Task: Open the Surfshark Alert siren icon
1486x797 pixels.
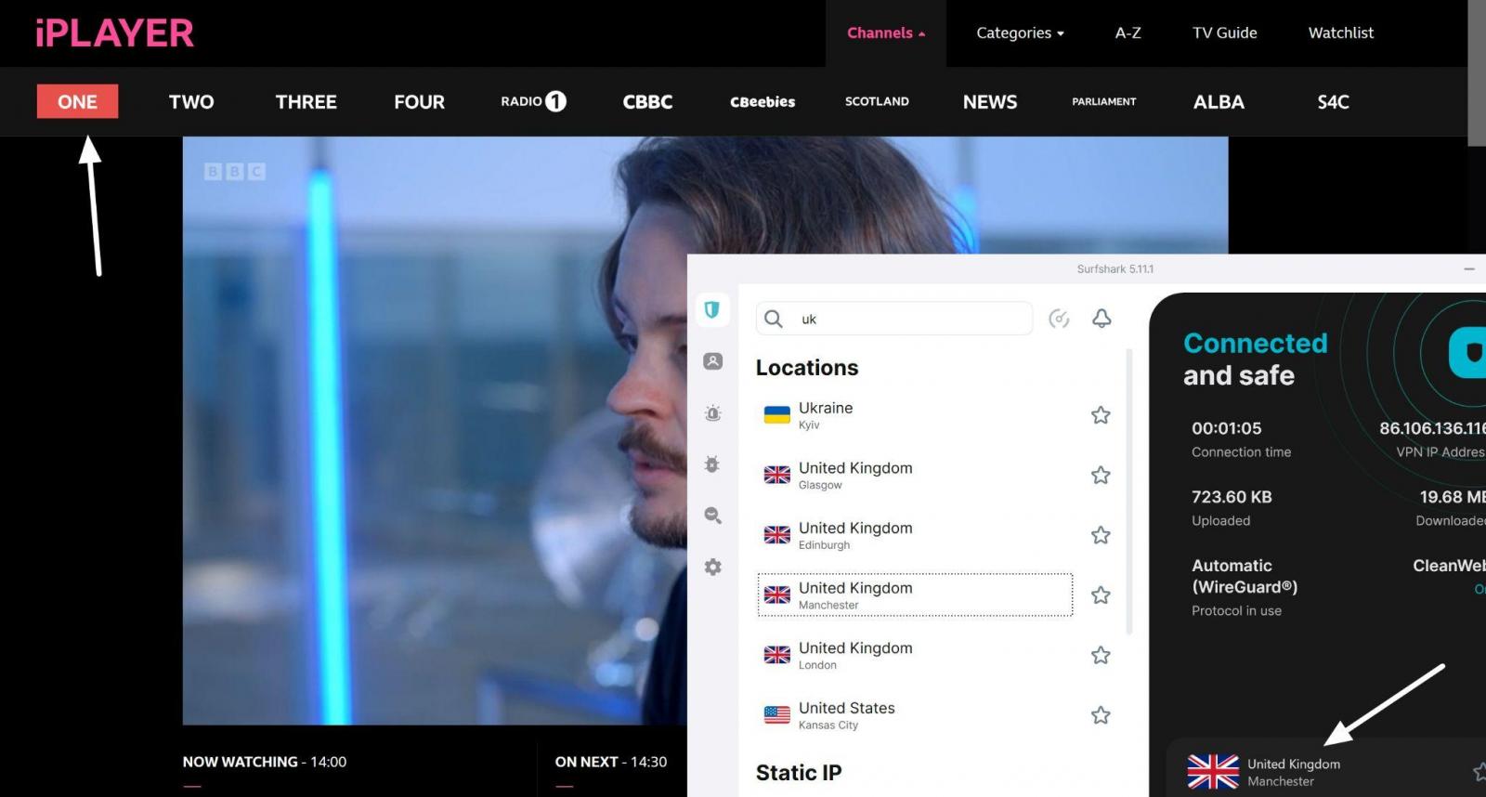Action: (712, 413)
